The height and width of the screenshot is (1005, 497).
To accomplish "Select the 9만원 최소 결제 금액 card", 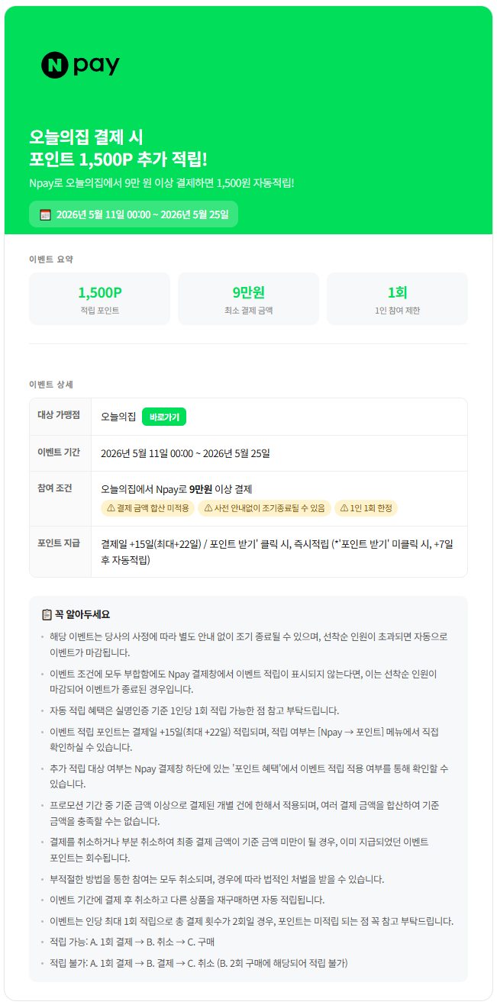I will pos(248,298).
